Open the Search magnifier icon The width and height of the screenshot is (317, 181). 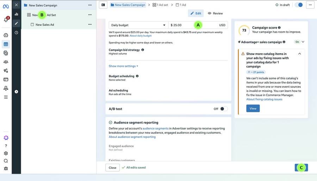point(6,161)
